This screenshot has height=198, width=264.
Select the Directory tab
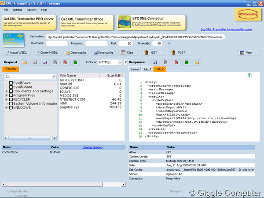point(11,69)
